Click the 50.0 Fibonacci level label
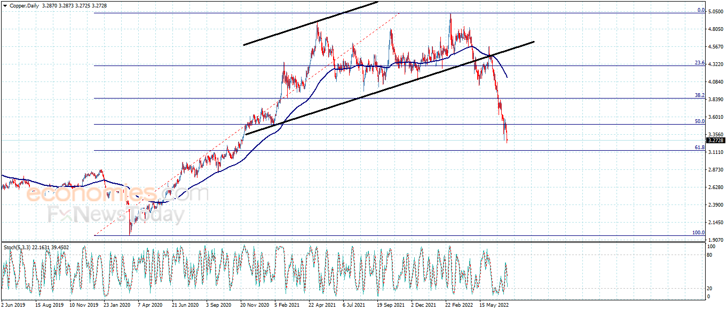Image resolution: width=727 pixels, height=311 pixels. 700,121
